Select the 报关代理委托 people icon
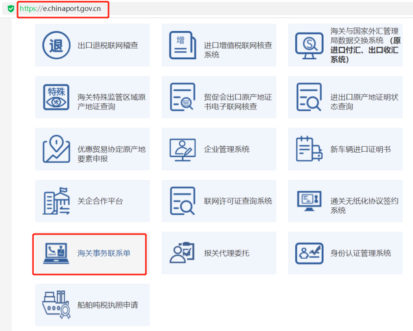This screenshot has width=413, height=331. coord(182,253)
